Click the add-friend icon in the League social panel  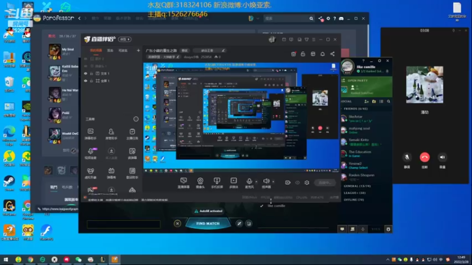pyautogui.click(x=366, y=101)
